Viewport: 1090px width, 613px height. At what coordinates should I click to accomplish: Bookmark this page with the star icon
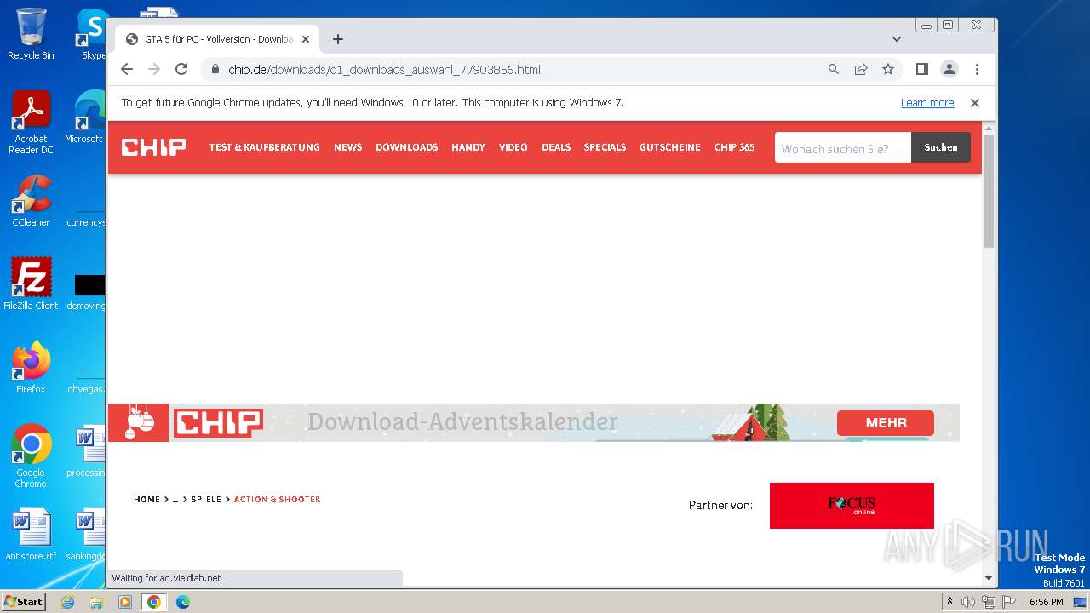coord(888,69)
